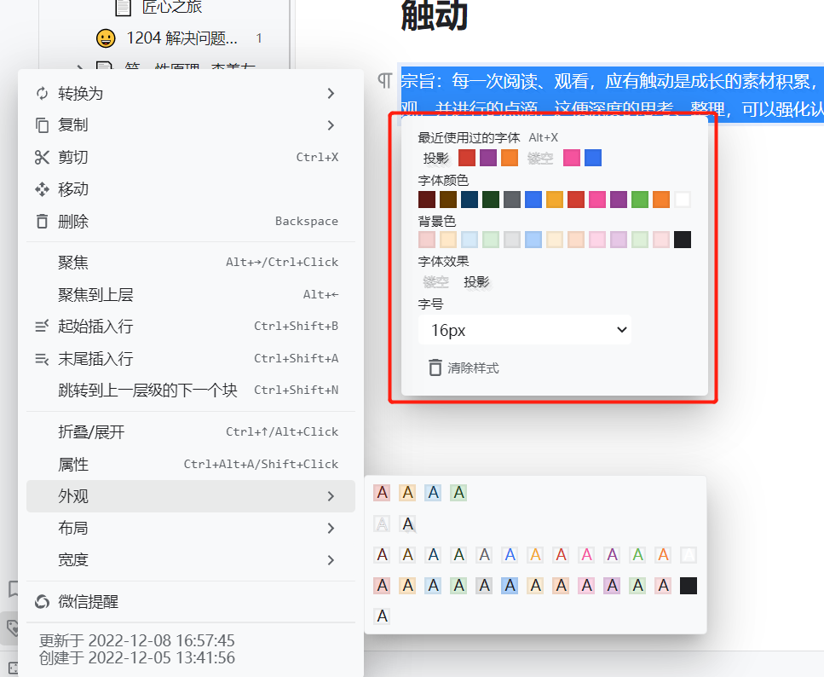Click the green text A icon
824x677 pixels.
tap(637, 555)
